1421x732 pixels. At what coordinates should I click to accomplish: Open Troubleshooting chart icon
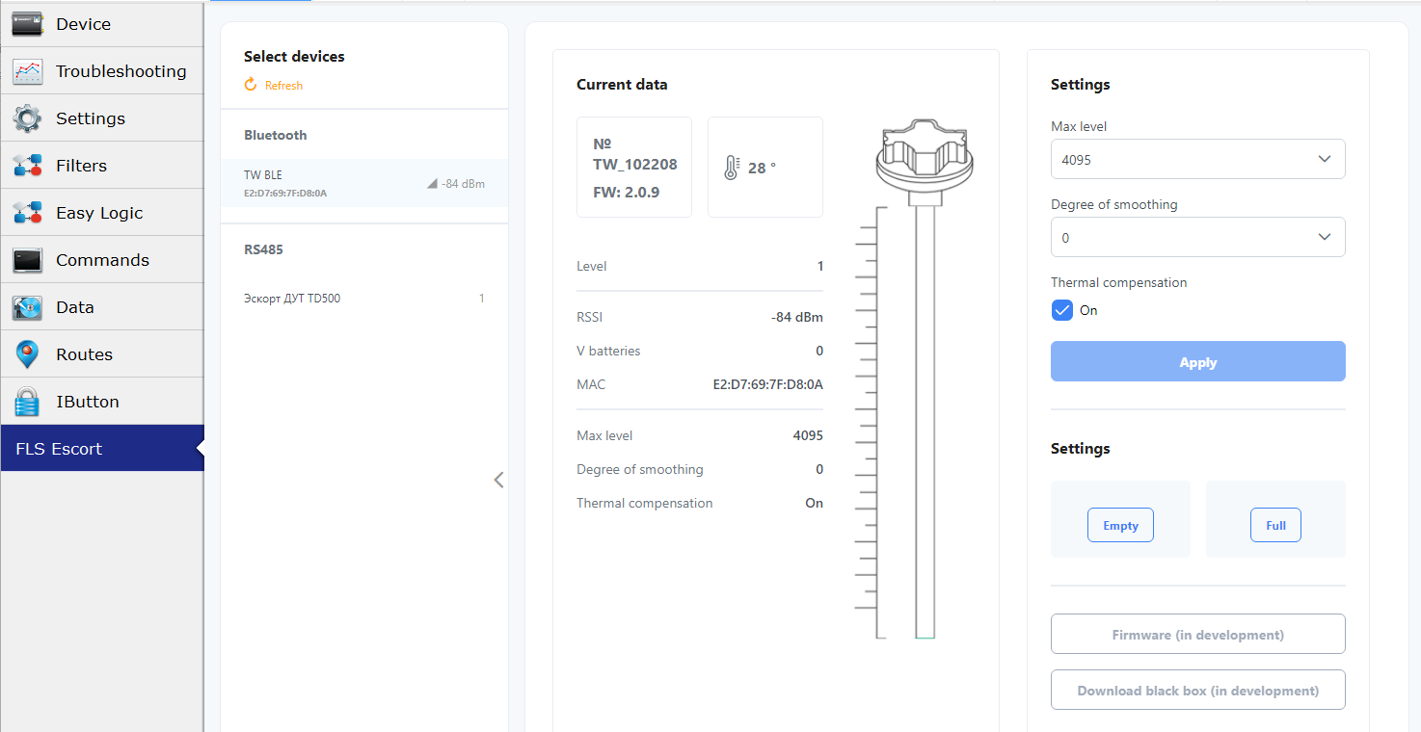point(27,71)
